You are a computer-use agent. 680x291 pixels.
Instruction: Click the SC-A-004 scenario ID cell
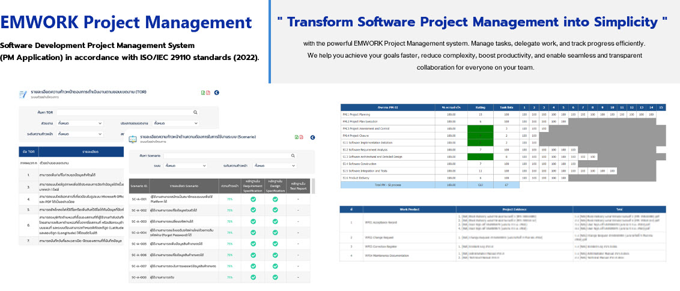(x=139, y=232)
